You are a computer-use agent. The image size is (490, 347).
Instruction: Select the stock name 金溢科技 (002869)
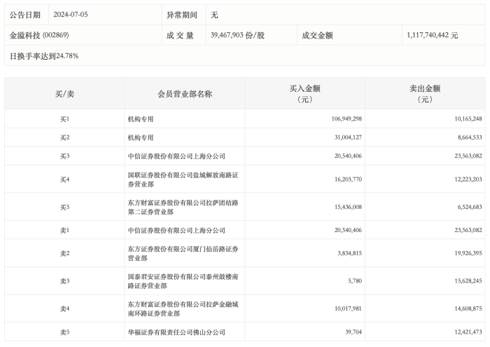pos(39,35)
